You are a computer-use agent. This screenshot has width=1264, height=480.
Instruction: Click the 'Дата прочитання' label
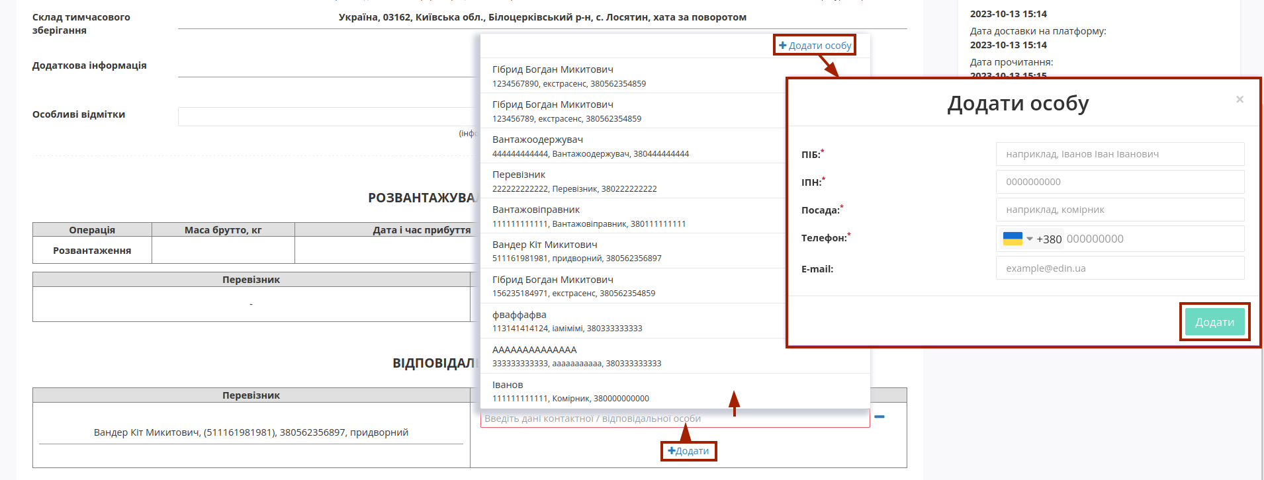1011,62
